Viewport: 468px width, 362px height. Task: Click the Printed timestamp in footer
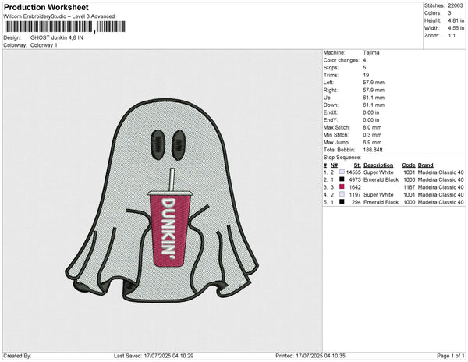tap(310, 356)
